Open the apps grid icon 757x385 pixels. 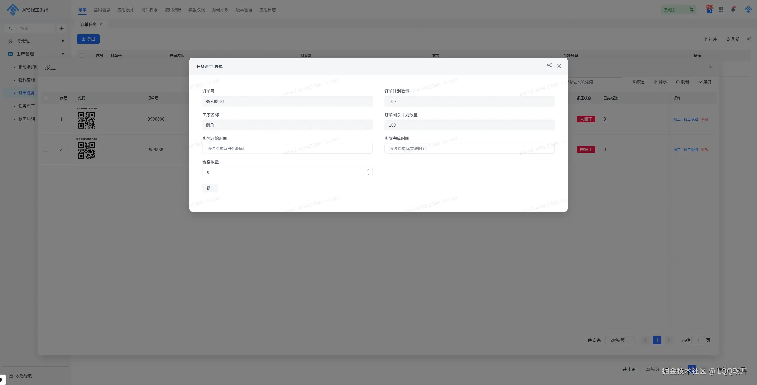click(721, 10)
